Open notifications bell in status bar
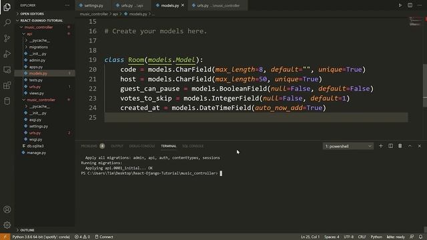The width and height of the screenshot is (427, 240). coord(421,237)
